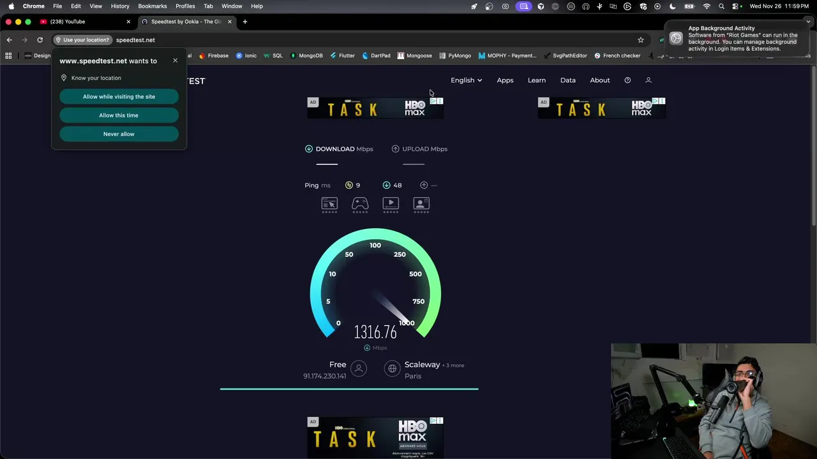Switch to the YouTube tab
817x459 pixels.
[x=84, y=22]
